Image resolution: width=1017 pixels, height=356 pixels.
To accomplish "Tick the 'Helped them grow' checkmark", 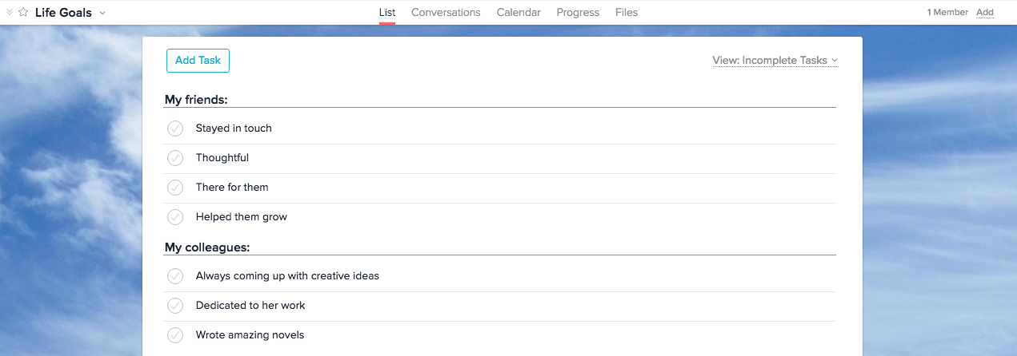I will 175,217.
